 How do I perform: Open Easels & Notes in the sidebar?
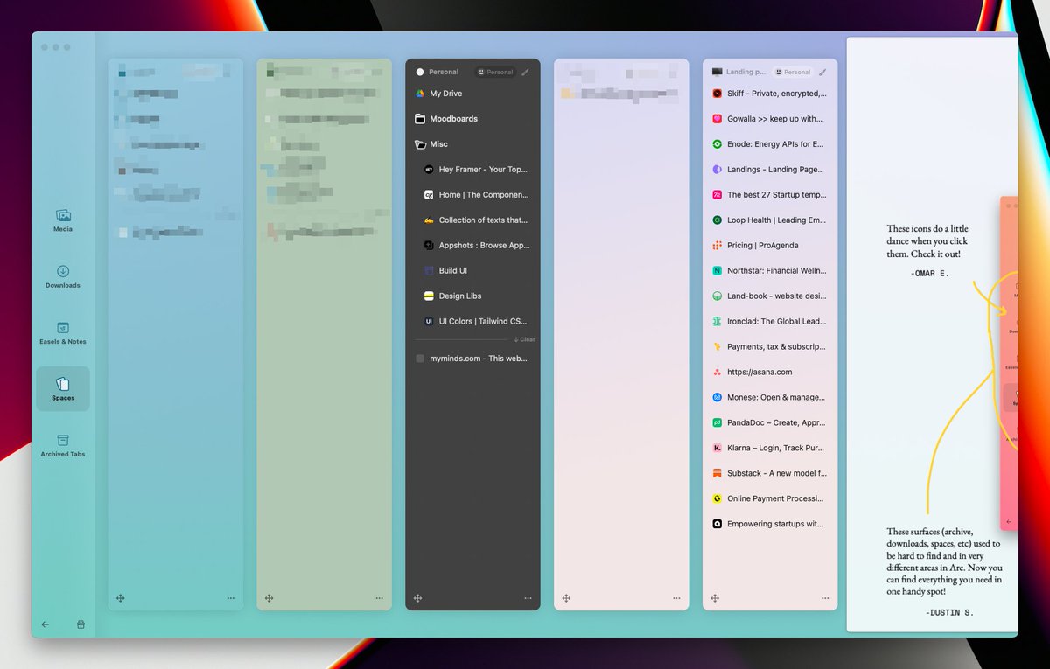[63, 332]
